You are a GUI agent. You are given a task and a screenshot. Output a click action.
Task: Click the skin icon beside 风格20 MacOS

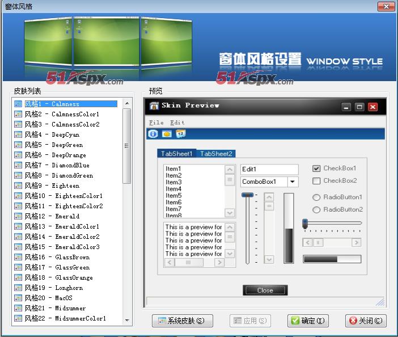(18, 298)
